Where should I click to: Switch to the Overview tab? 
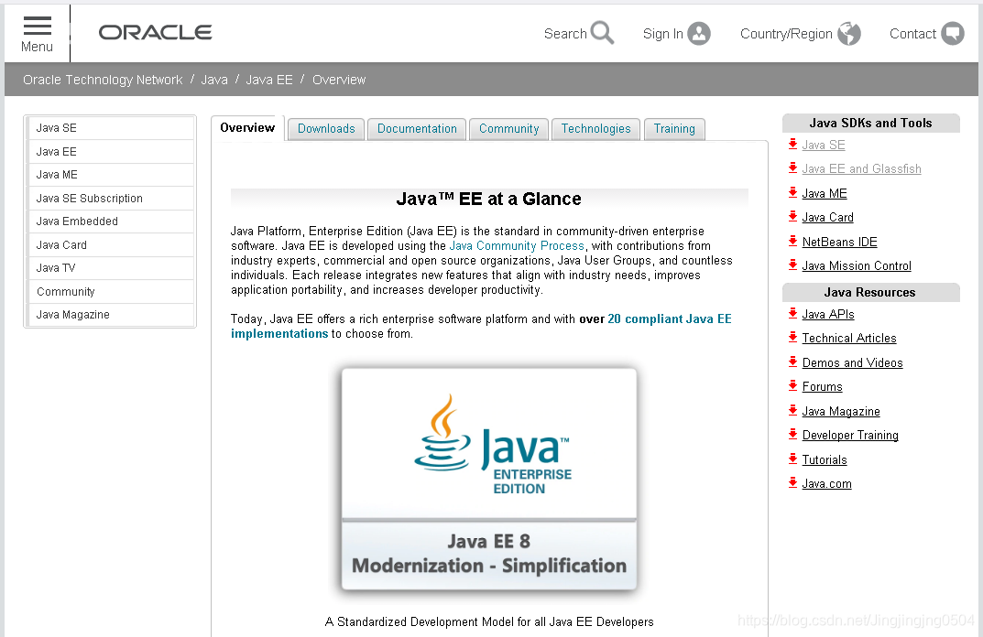[247, 128]
